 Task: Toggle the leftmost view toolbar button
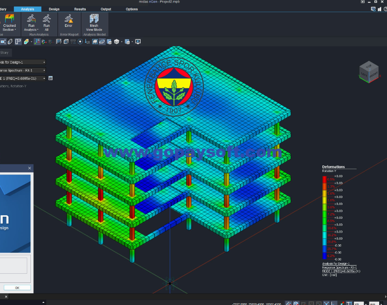click(3, 42)
